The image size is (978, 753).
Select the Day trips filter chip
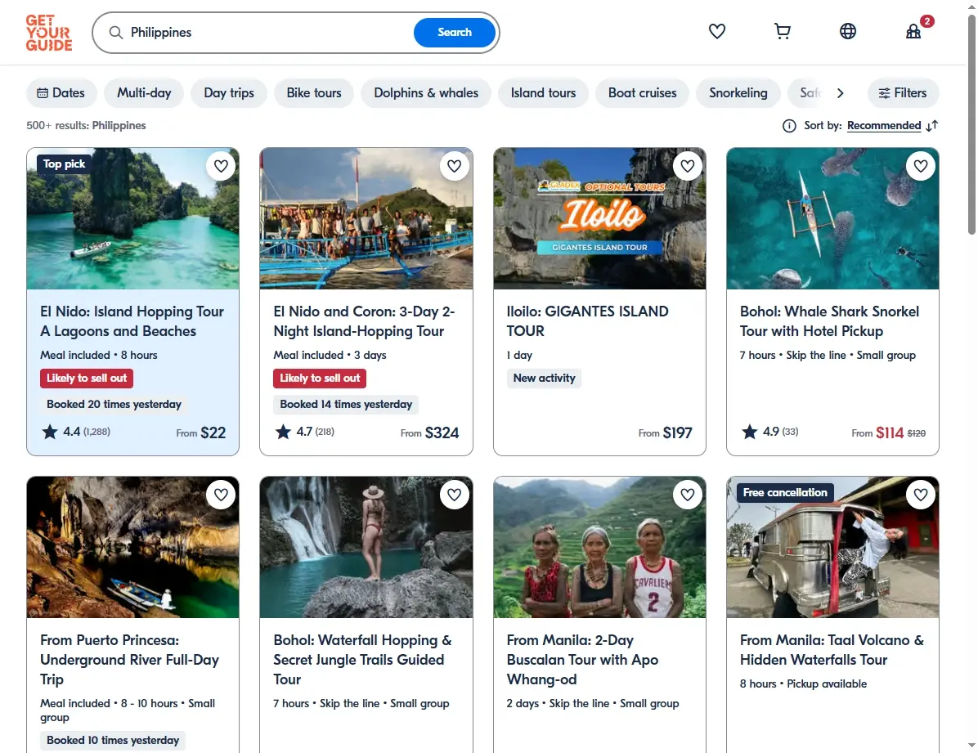[x=229, y=93]
